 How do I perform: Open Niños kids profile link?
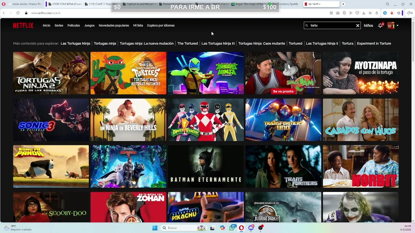click(368, 26)
